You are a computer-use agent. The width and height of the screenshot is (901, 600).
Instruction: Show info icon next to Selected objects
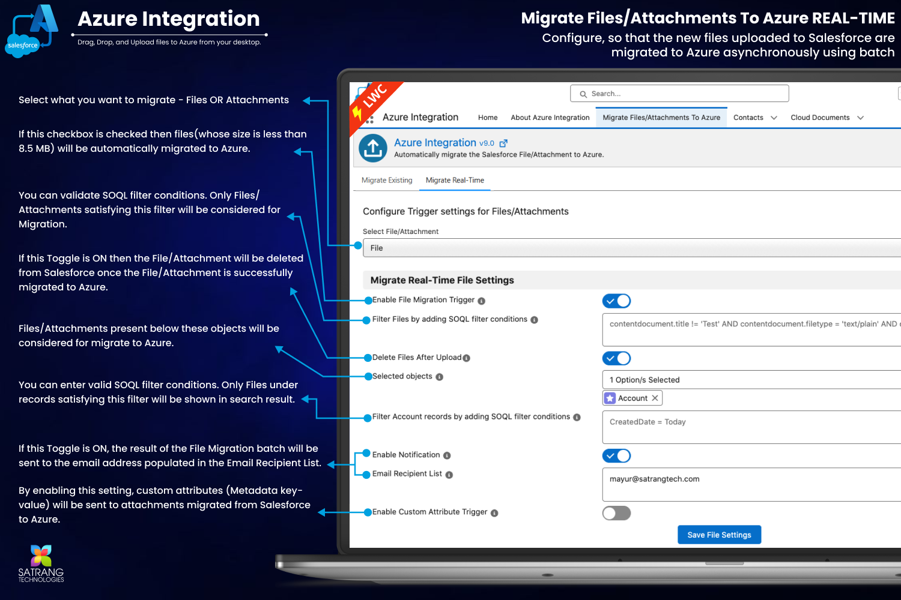pyautogui.click(x=439, y=377)
